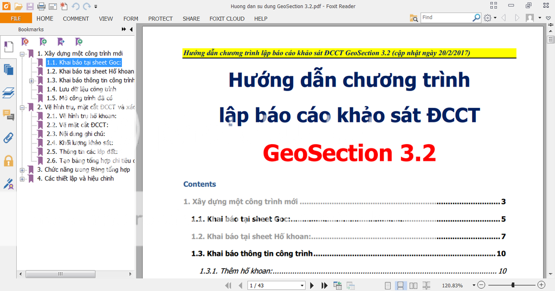Select bookmark 1.2. Khai báo tại sheet Hố khoan
Viewport: 555px width, 291px height.
(91, 71)
